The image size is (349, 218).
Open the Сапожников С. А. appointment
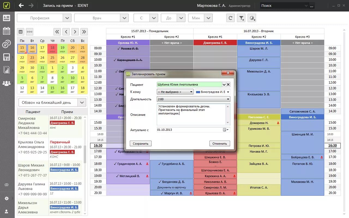click(x=302, y=111)
